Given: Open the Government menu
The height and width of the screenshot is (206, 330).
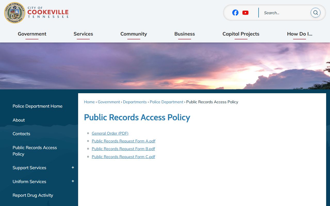Looking at the screenshot, I should pos(32,34).
